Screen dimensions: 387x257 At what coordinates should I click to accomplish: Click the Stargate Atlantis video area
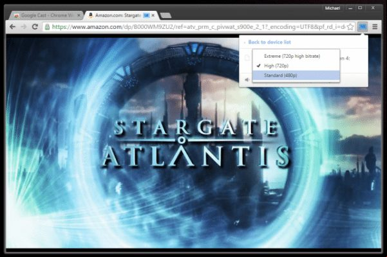(x=193, y=142)
